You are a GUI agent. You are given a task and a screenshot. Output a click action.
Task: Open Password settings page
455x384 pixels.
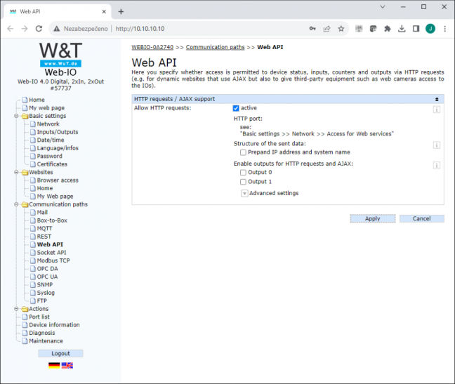click(49, 156)
